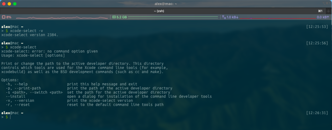Screen dimensions: 332x130
Task: Click the network icon beside 1.0 kB↓
Action: click(x=224, y=17)
